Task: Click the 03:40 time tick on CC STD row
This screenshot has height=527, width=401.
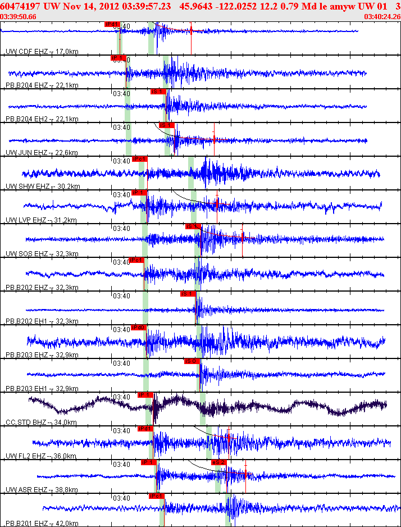Action: tap(121, 397)
